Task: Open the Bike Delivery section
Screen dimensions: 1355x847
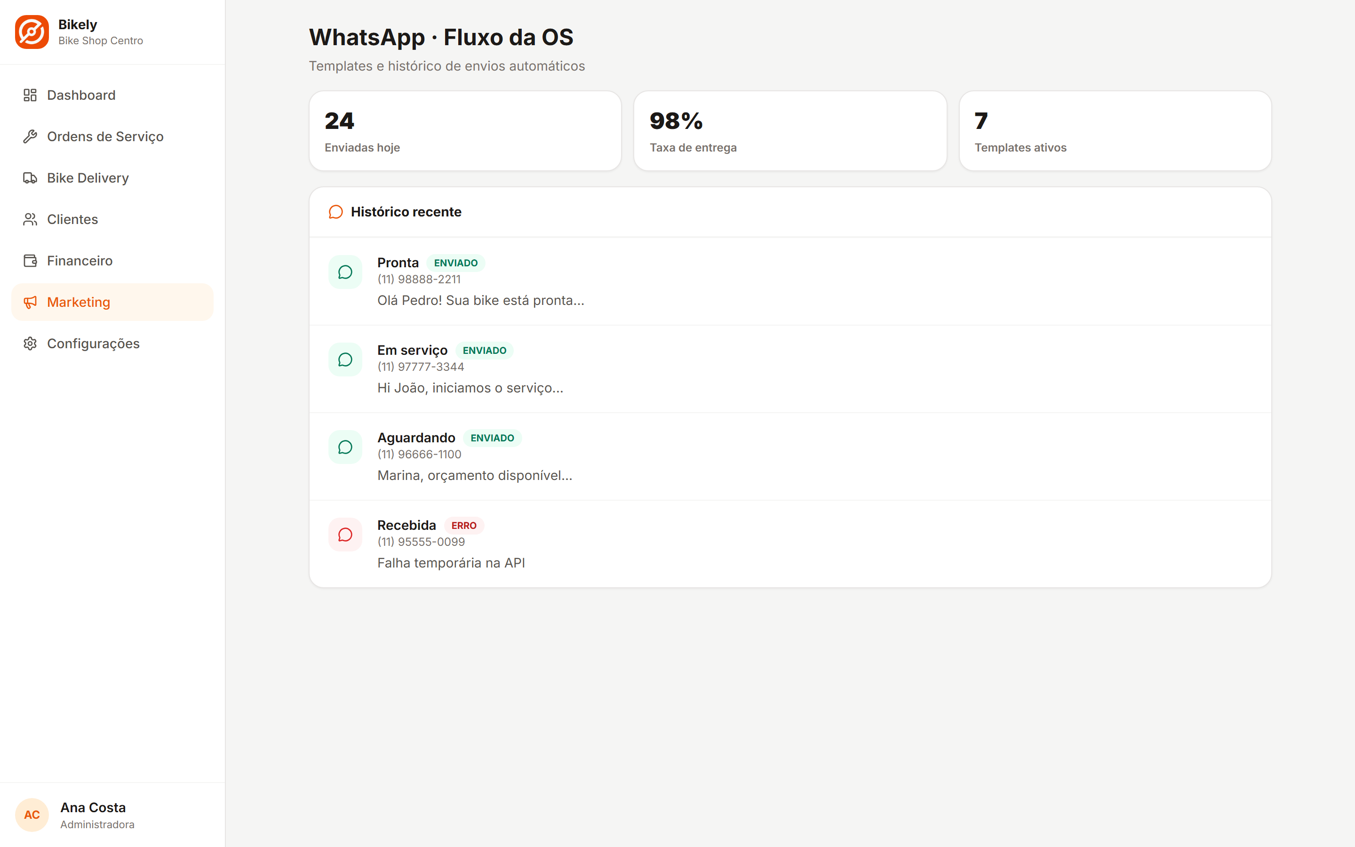Action: tap(112, 178)
